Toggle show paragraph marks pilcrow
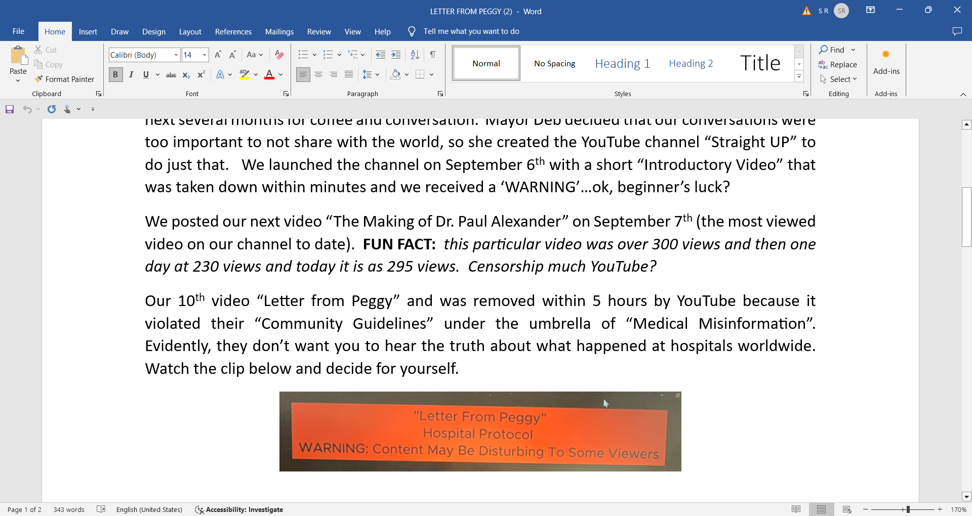Image resolution: width=972 pixels, height=516 pixels. 433,55
